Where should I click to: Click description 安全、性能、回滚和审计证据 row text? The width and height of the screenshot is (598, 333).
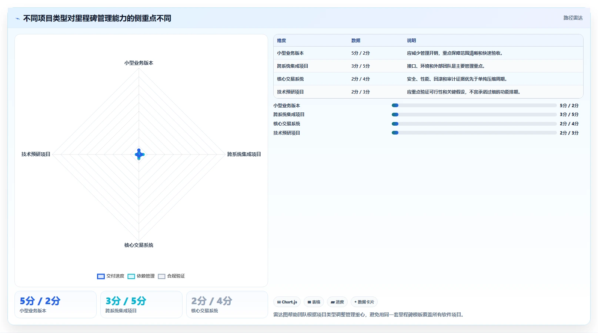[457, 79]
